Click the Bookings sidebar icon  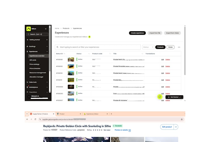point(27,46)
